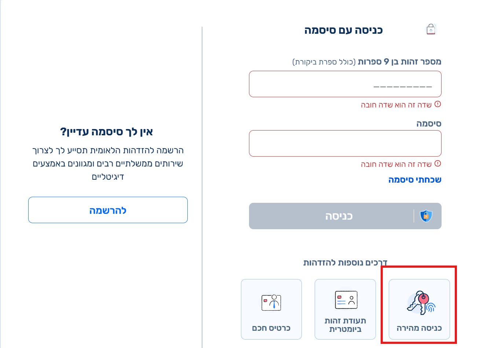Click the national identification registration description paragraph

tap(108, 164)
